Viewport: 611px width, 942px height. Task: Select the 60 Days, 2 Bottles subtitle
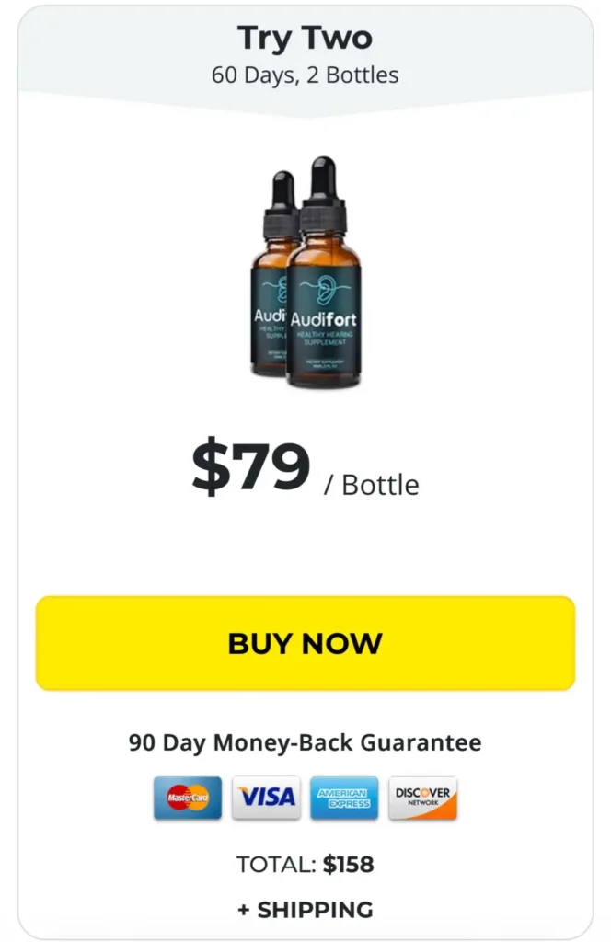[x=305, y=75]
